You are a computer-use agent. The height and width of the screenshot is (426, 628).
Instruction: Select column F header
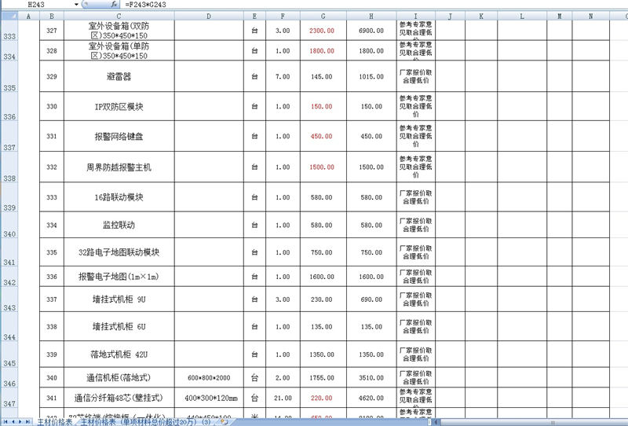pyautogui.click(x=283, y=17)
